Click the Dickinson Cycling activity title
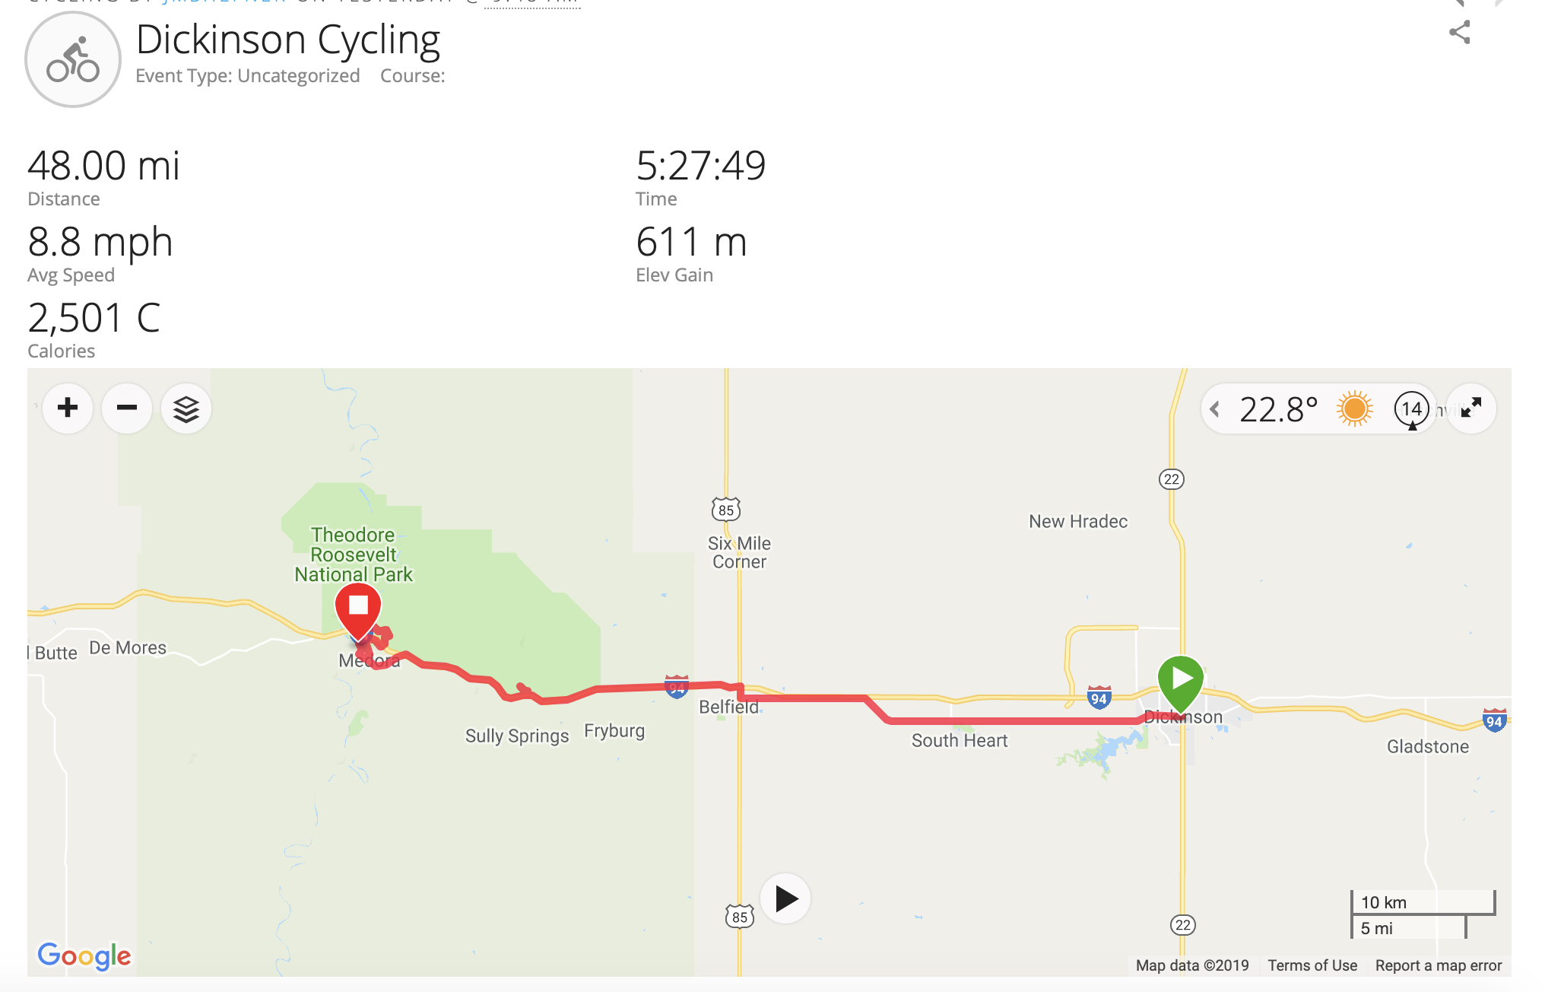Viewport: 1545px width, 992px height. (288, 40)
